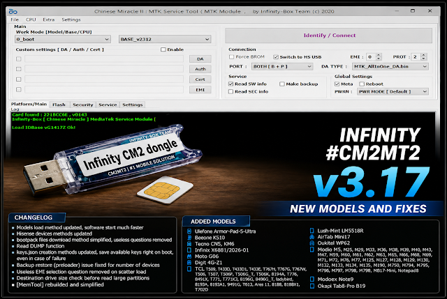447x299 pixels.
Task: Click the Infinix X6881/2026-01 device icon
Action: (189, 250)
